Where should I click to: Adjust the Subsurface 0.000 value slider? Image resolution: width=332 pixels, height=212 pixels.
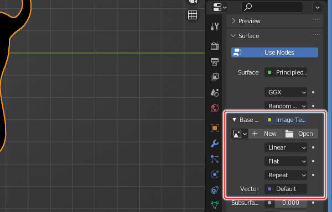click(x=291, y=203)
